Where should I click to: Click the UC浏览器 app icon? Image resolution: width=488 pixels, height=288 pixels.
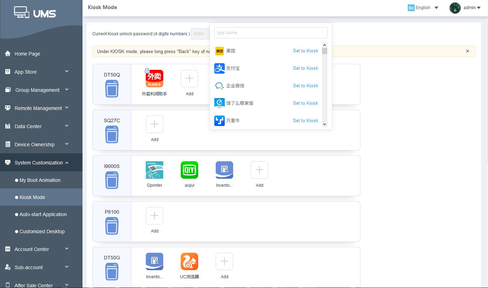(189, 261)
